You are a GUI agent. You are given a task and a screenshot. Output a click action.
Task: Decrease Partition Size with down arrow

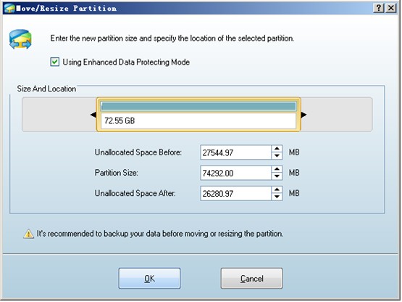277,176
